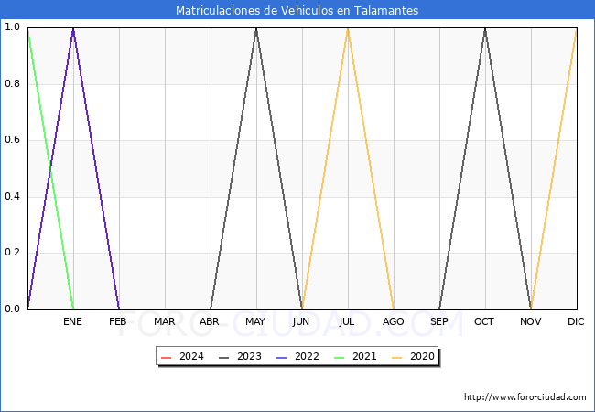Click the 2020 peak data point at DIC
Viewport: 595px width, 412px height.
click(x=577, y=29)
